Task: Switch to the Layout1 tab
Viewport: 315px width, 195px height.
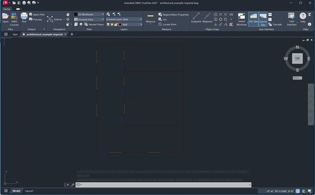Action: pos(29,191)
